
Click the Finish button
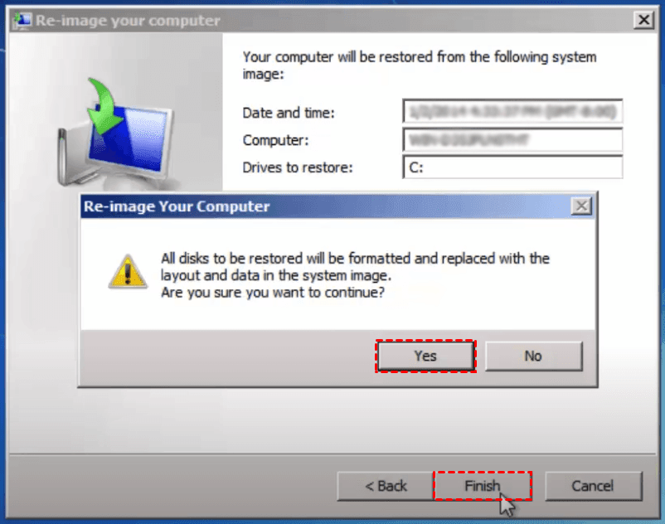coord(483,486)
